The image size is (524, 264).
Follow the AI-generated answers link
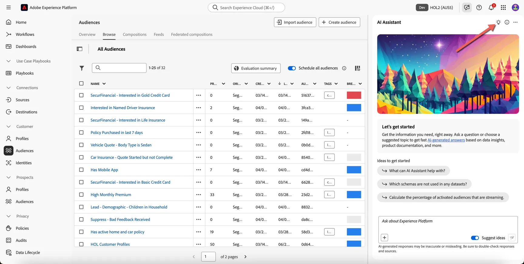tap(446, 140)
